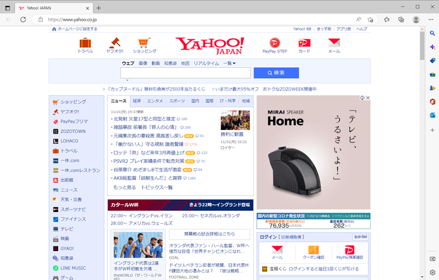Viewport: 439px width, 280px height.
Task: Open the Mail envelope icon in header
Action: [x=334, y=43]
